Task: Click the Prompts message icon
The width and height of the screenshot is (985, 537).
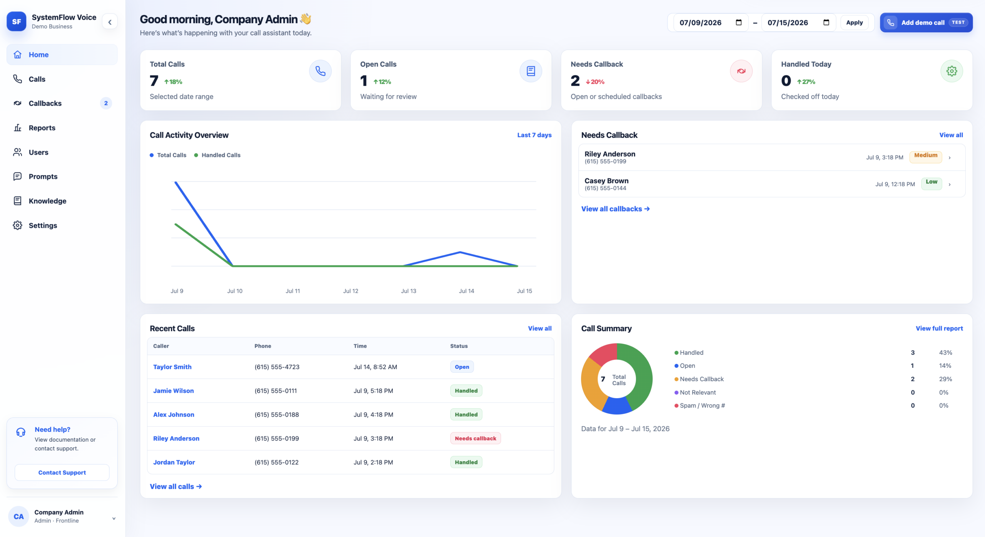Action: (x=18, y=176)
